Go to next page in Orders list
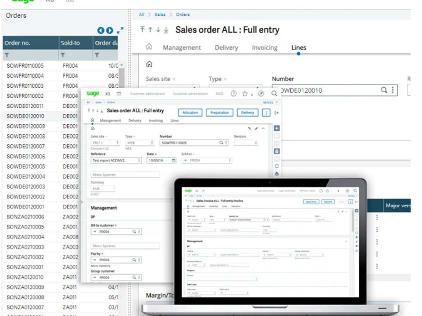Viewport: 422px width, 316px height. coord(110,31)
